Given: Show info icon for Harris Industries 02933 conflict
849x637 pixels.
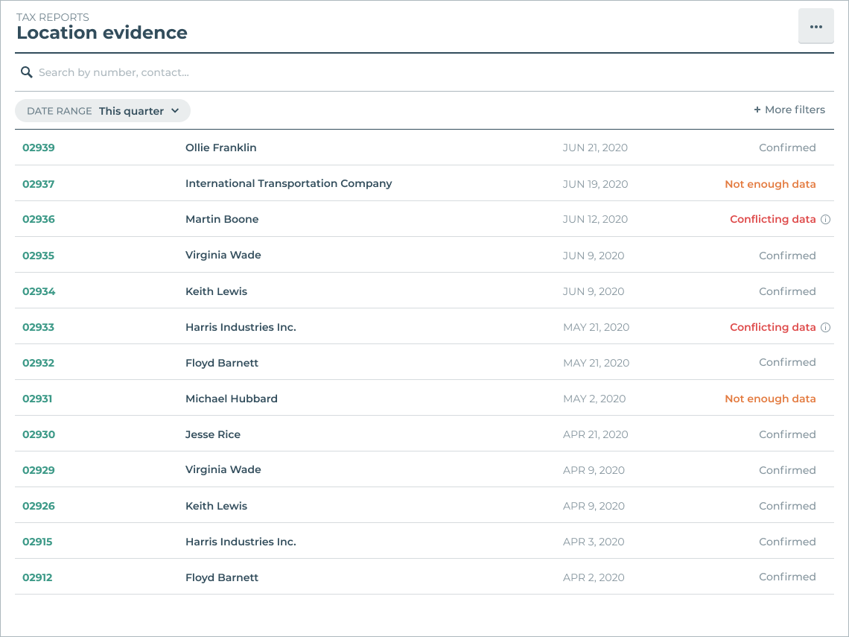Looking at the screenshot, I should click(x=825, y=327).
